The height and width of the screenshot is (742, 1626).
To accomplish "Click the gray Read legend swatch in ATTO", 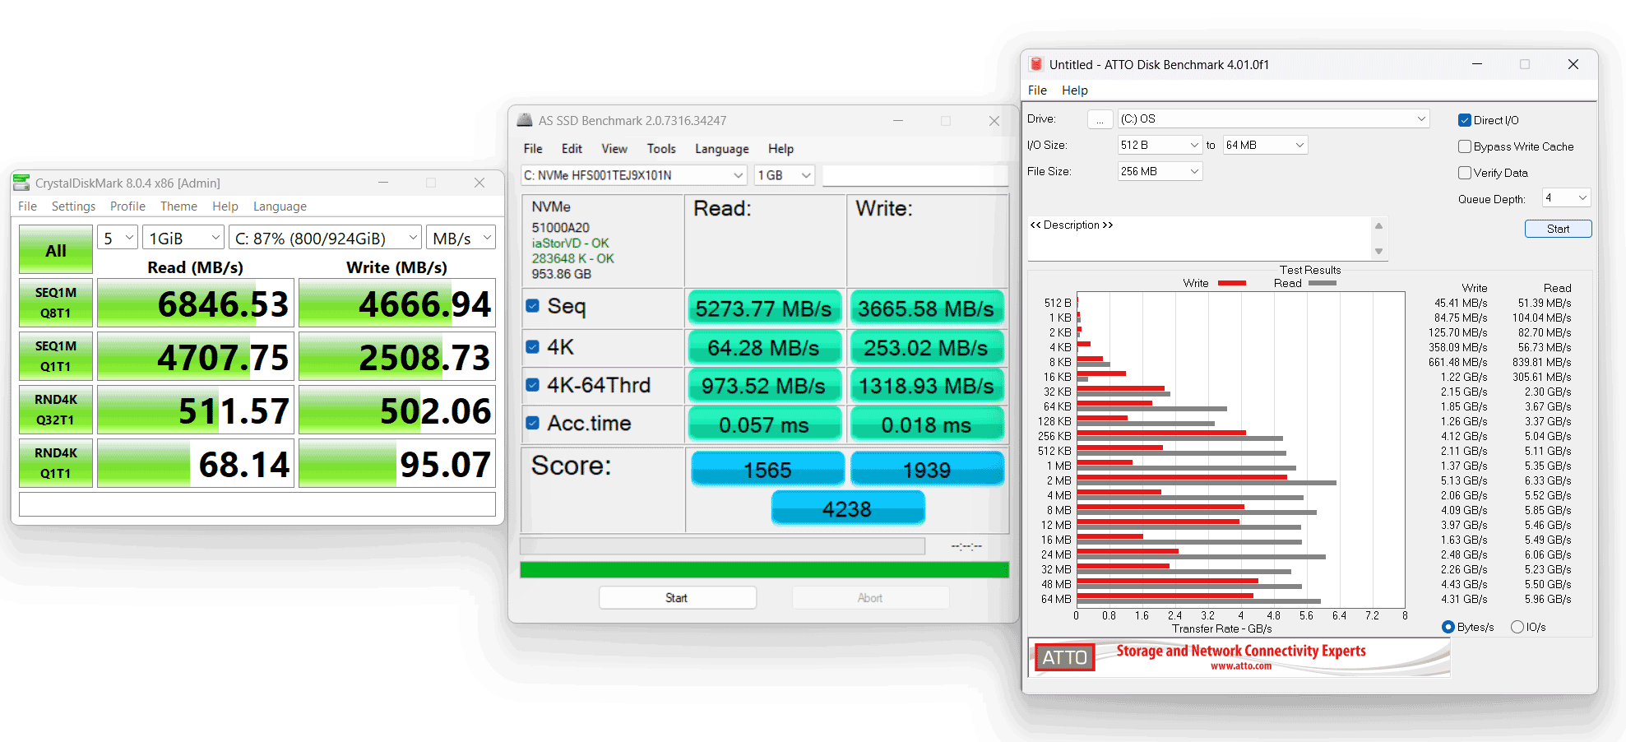I will click(1322, 283).
